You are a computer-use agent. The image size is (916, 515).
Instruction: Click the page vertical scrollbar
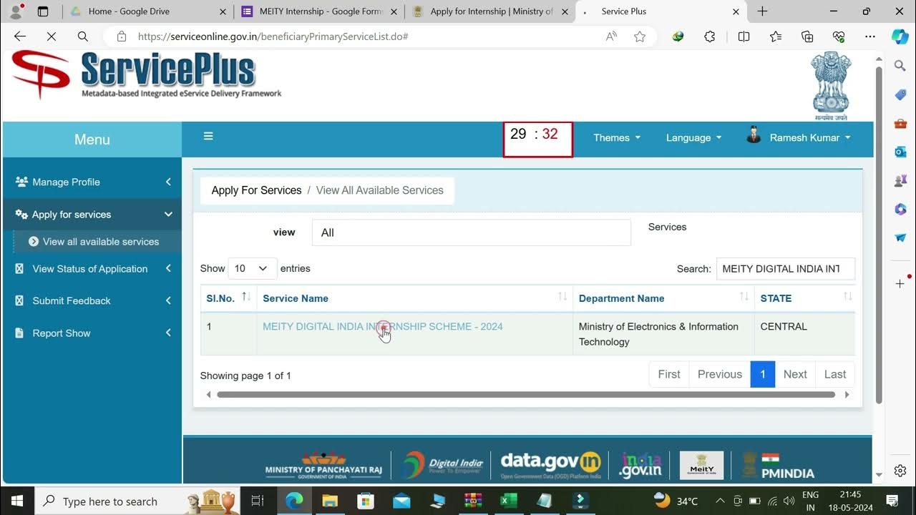(x=879, y=236)
